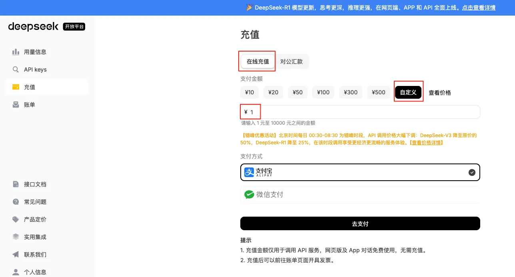Screen dimensions: 515x277
Task: Click the billing inbox icon
Action: pyautogui.click(x=16, y=105)
